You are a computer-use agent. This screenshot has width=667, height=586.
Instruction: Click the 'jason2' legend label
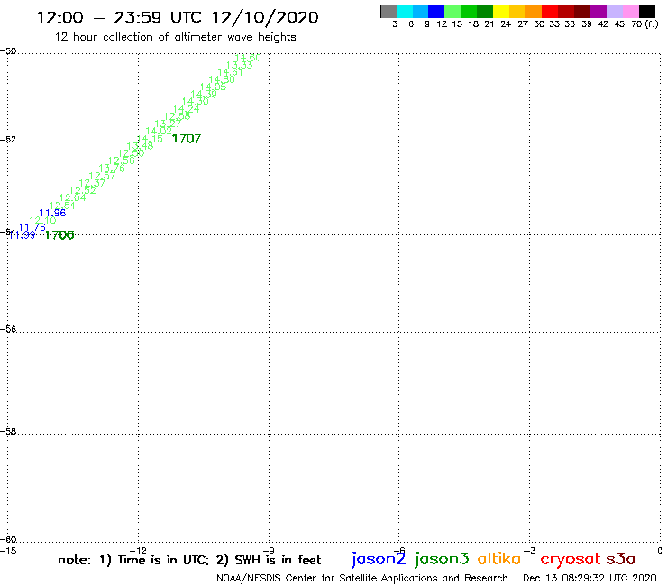pos(379,559)
